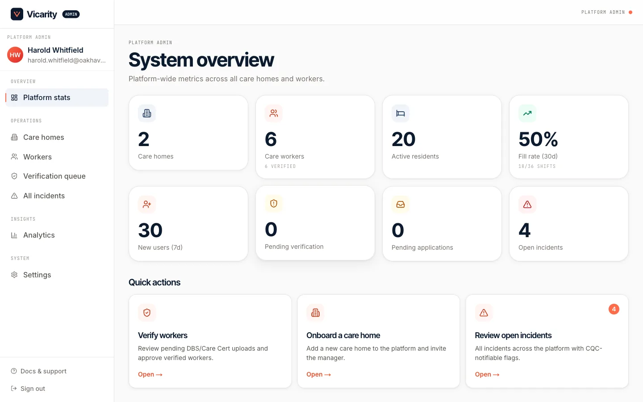Click the Vicarity logo icon

coord(17,14)
